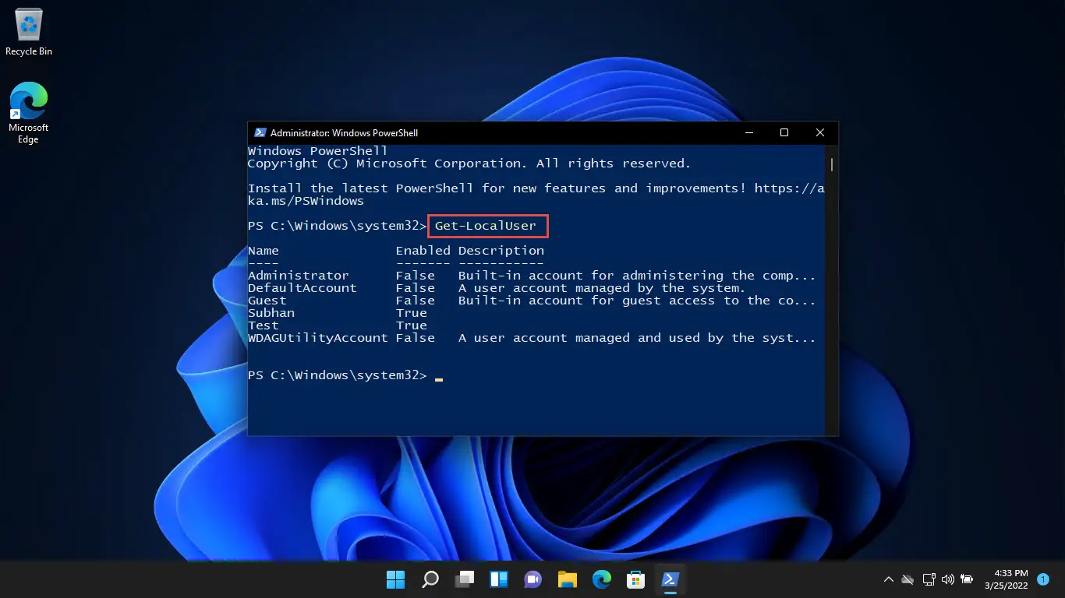The image size is (1065, 598).
Task: Click the False value for Guest
Action: 416,301
